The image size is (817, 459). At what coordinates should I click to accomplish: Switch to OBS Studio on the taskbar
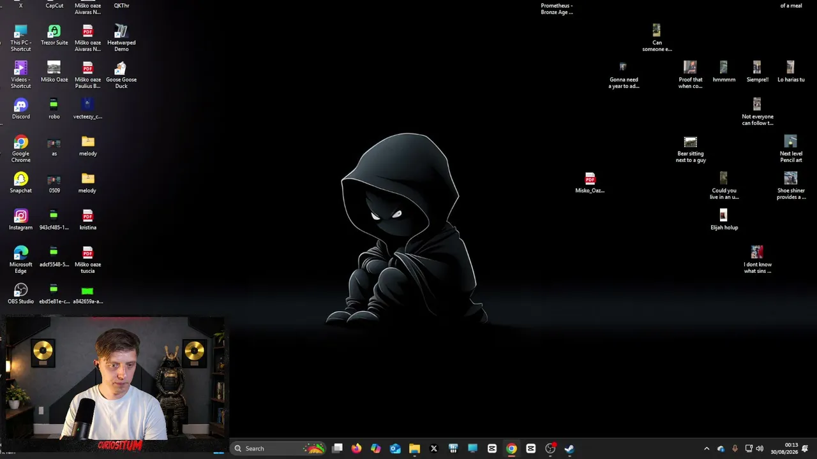(550, 449)
